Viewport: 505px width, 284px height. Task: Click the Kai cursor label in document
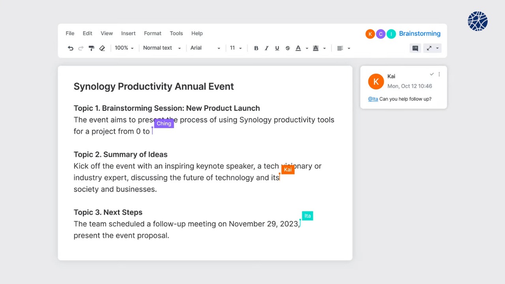pos(288,170)
